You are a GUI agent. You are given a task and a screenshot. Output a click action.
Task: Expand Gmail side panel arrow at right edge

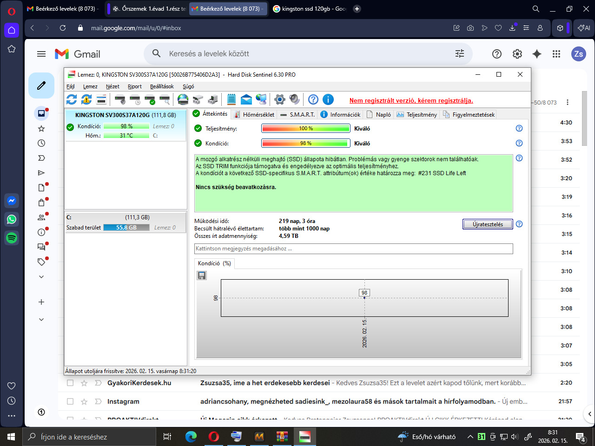589,413
